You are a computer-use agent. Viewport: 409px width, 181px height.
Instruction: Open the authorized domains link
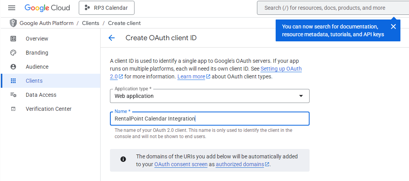(x=240, y=164)
